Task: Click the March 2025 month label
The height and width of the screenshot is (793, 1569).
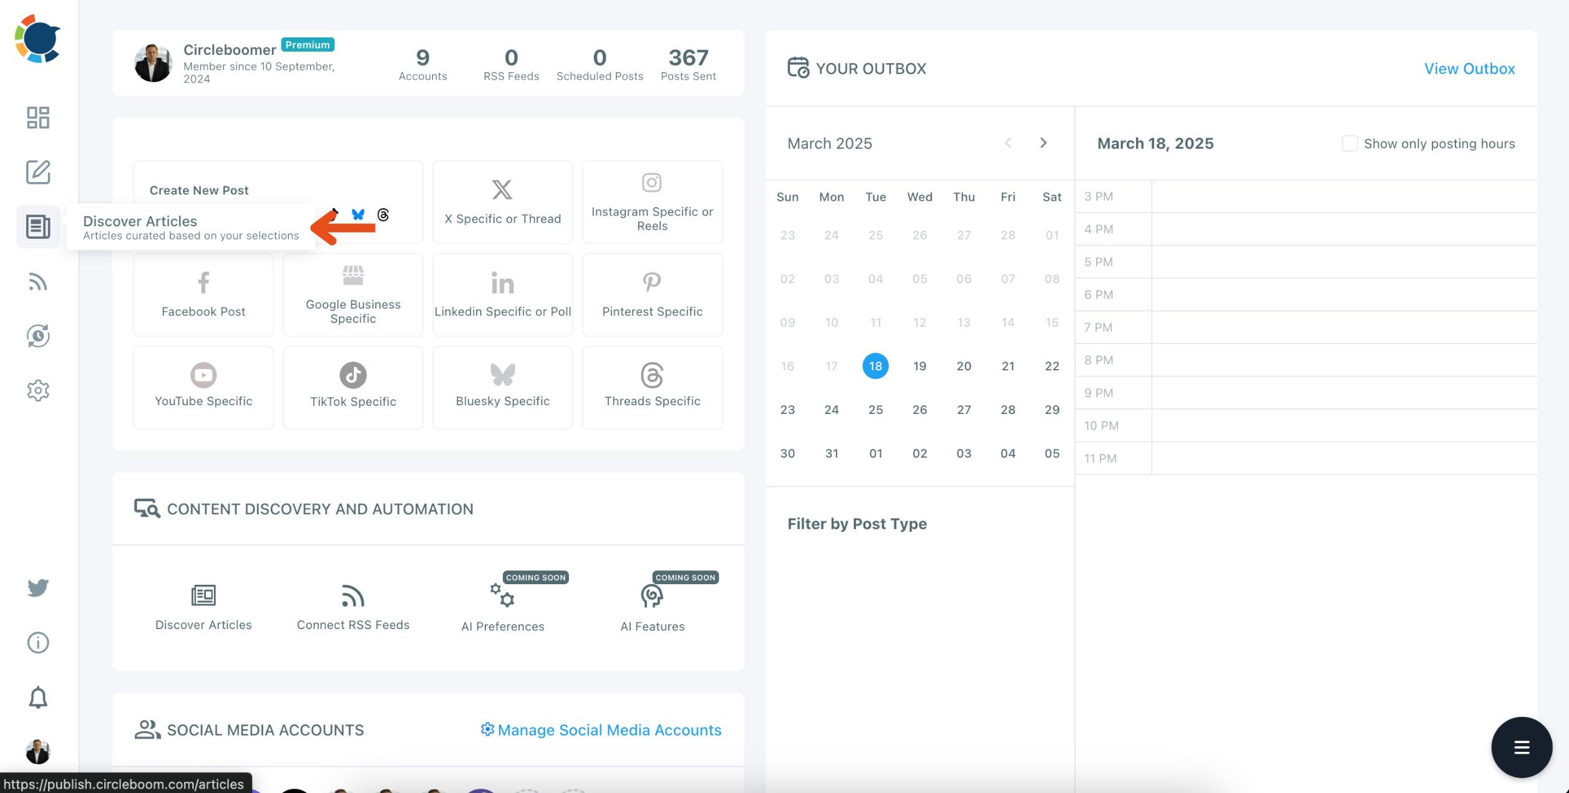Action: [x=830, y=143]
